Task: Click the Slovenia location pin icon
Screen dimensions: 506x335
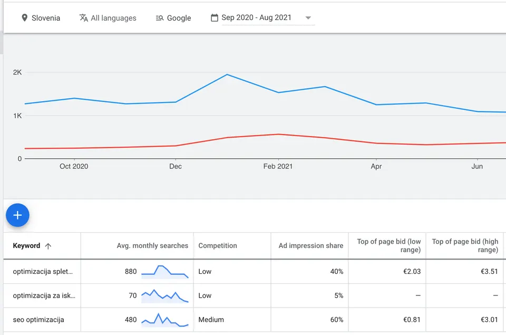Action: [x=25, y=18]
